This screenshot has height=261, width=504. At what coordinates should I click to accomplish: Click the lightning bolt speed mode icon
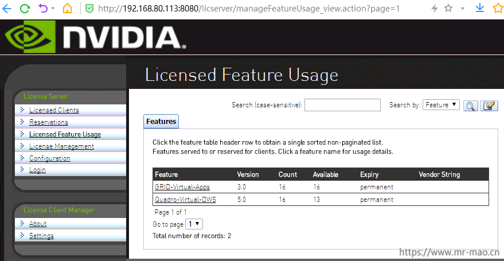point(434,9)
